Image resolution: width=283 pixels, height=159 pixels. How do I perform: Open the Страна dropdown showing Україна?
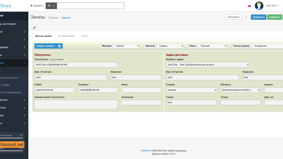(191, 90)
